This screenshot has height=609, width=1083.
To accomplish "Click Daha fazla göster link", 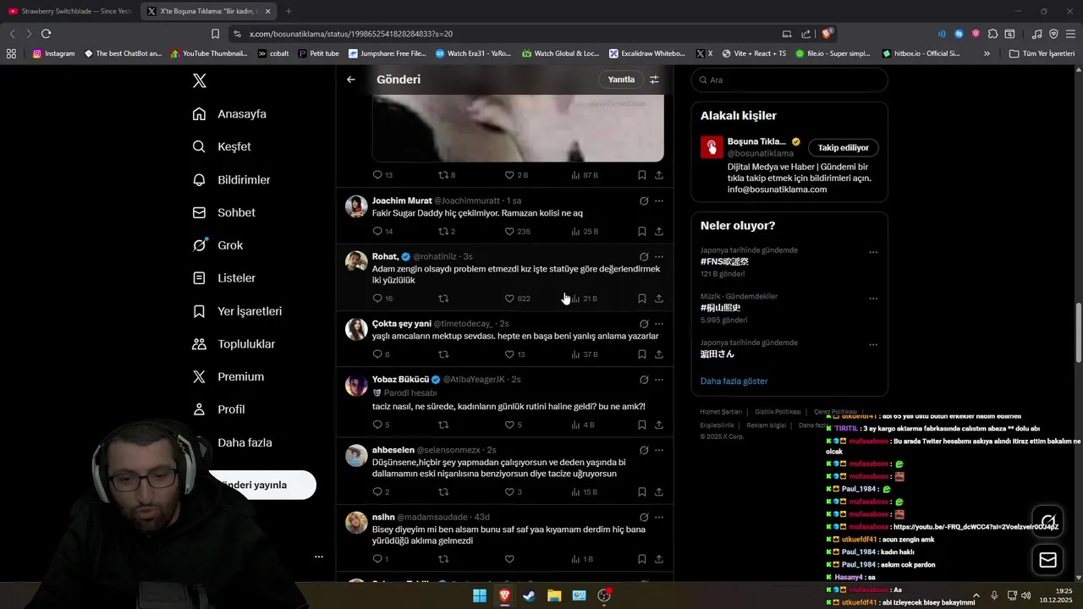I will click(734, 381).
